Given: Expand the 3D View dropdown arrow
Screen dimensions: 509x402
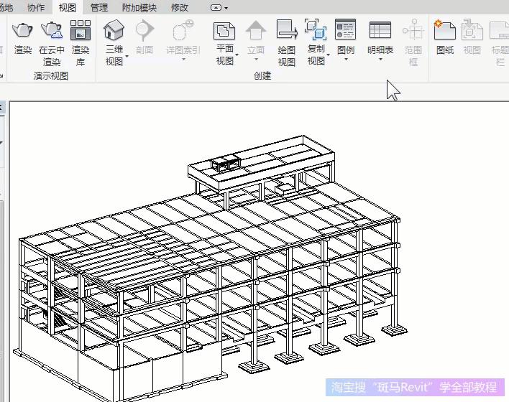Looking at the screenshot, I should 127,56.
